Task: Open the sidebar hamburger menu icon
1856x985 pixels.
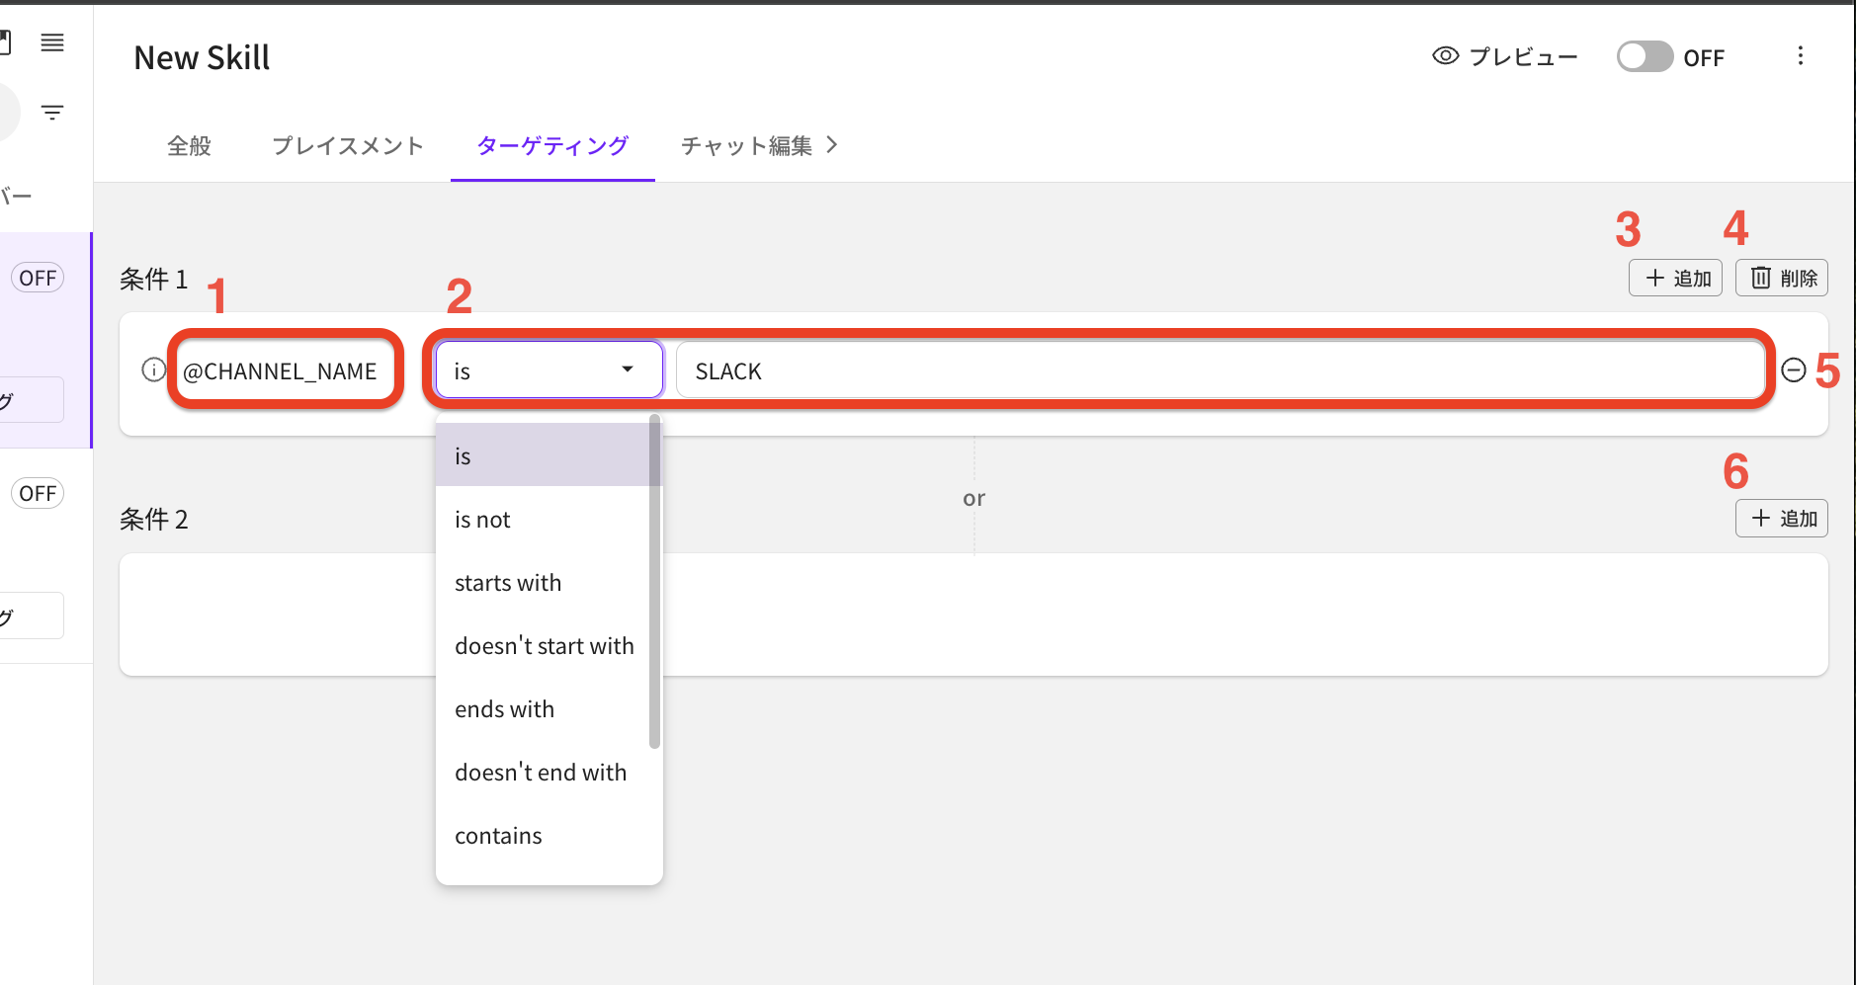Action: (52, 42)
